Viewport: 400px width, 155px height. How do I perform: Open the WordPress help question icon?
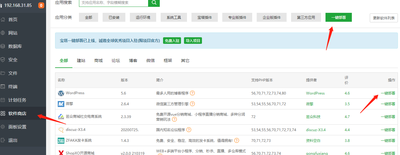tap(192, 93)
